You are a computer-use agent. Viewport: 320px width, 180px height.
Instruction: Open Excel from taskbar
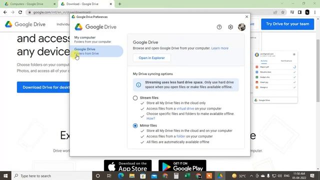click(x=187, y=175)
